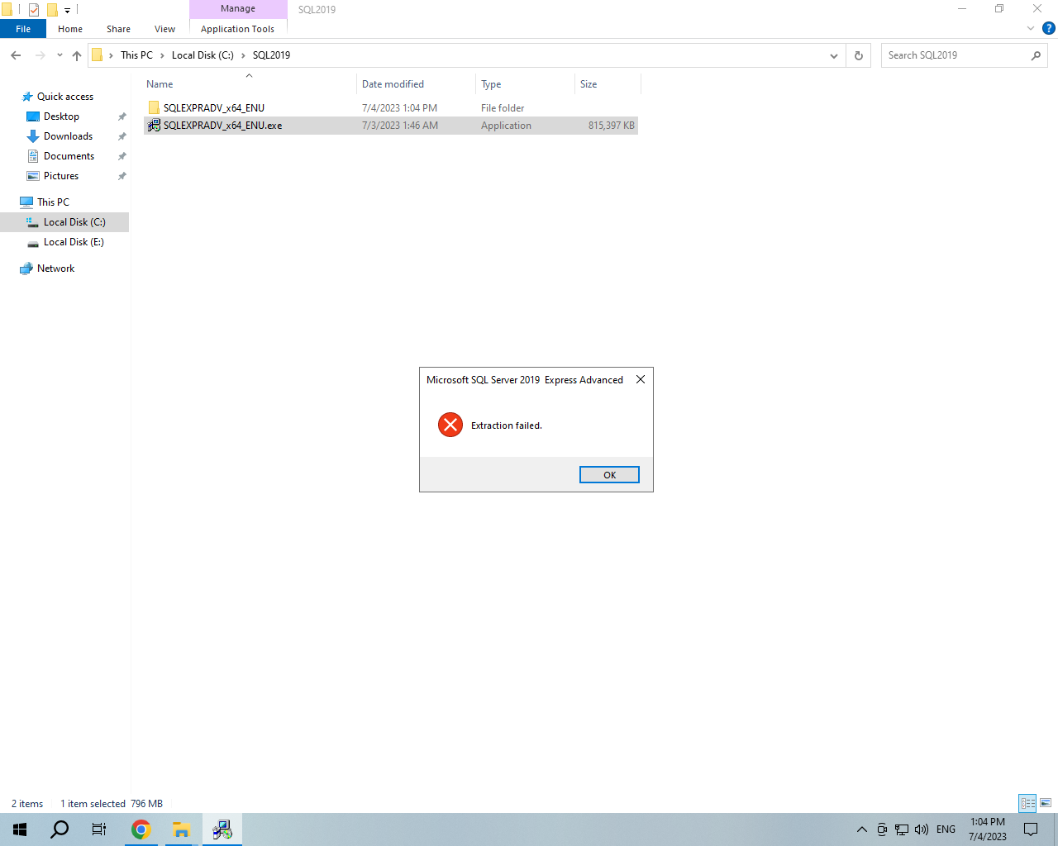Select the SQLEXPRADV_x64_ENU.exe file
The width and height of the screenshot is (1058, 846).
(x=222, y=126)
